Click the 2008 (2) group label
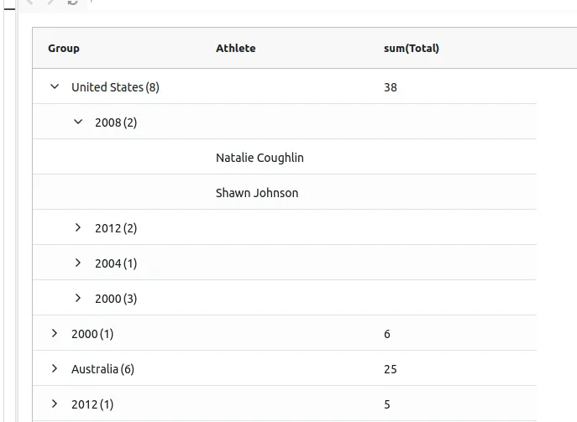 [116, 122]
